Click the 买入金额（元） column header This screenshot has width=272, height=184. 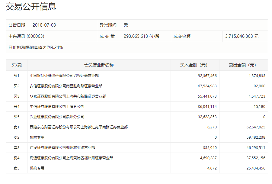click(195, 65)
